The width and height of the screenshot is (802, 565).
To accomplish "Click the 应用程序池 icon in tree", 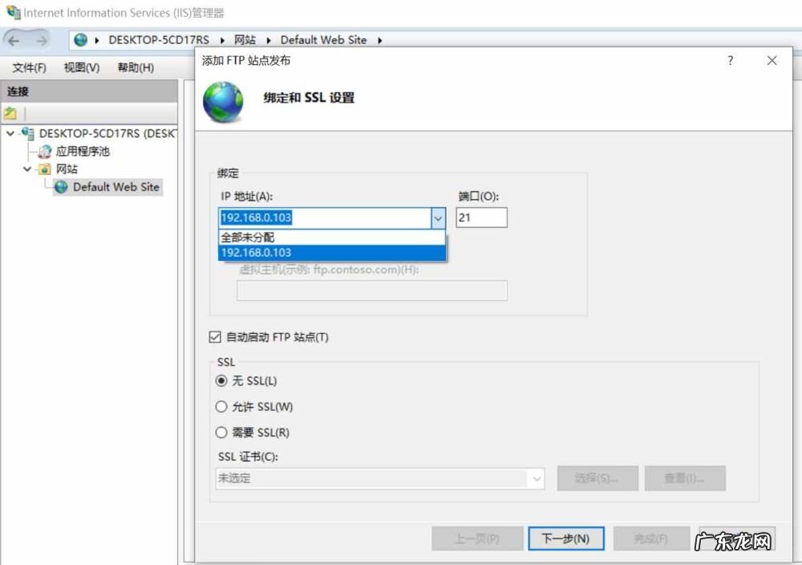I will (45, 151).
